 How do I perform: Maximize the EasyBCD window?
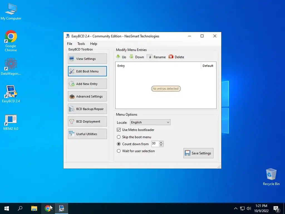[x=202, y=36]
